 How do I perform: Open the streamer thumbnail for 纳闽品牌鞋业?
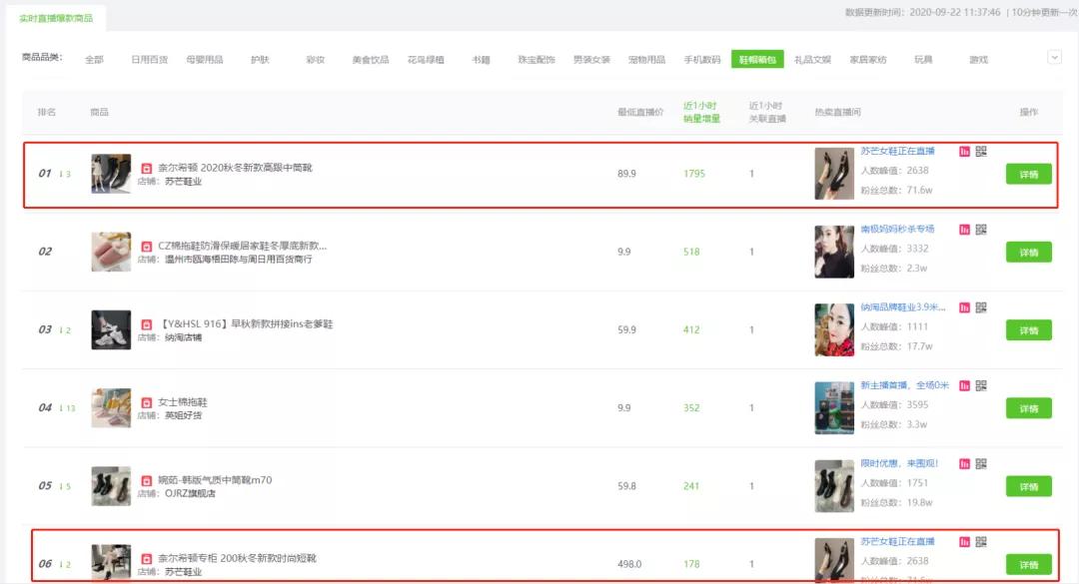click(834, 330)
